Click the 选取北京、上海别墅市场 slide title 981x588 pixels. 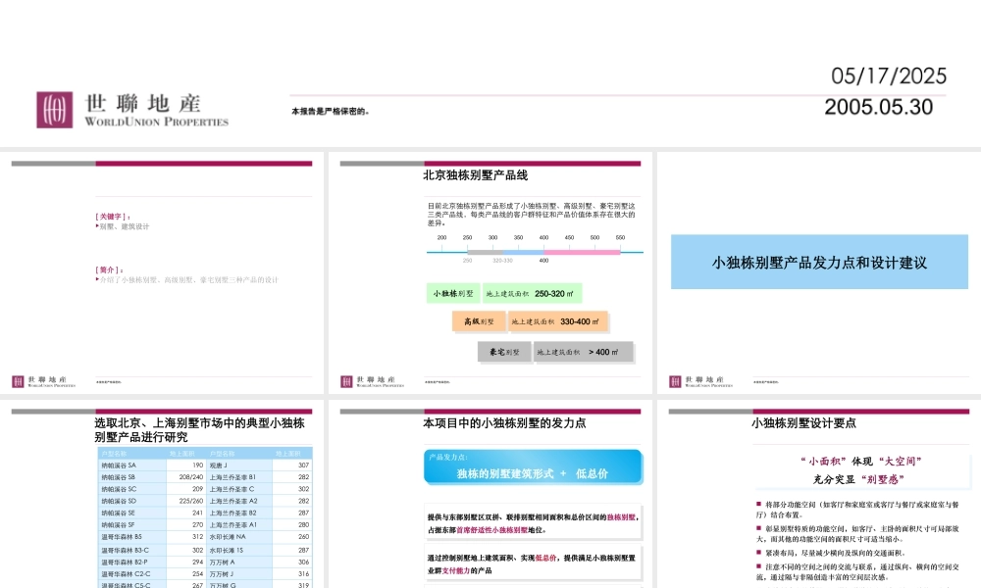click(x=199, y=430)
